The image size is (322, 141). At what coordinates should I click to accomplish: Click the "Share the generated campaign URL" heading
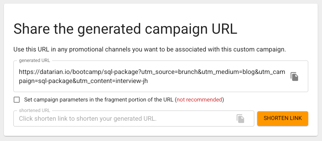[125, 29]
